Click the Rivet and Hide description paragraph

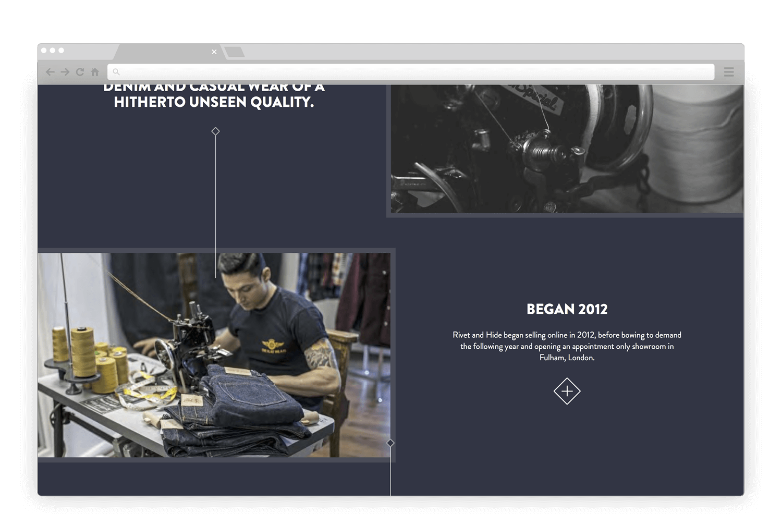pos(567,346)
